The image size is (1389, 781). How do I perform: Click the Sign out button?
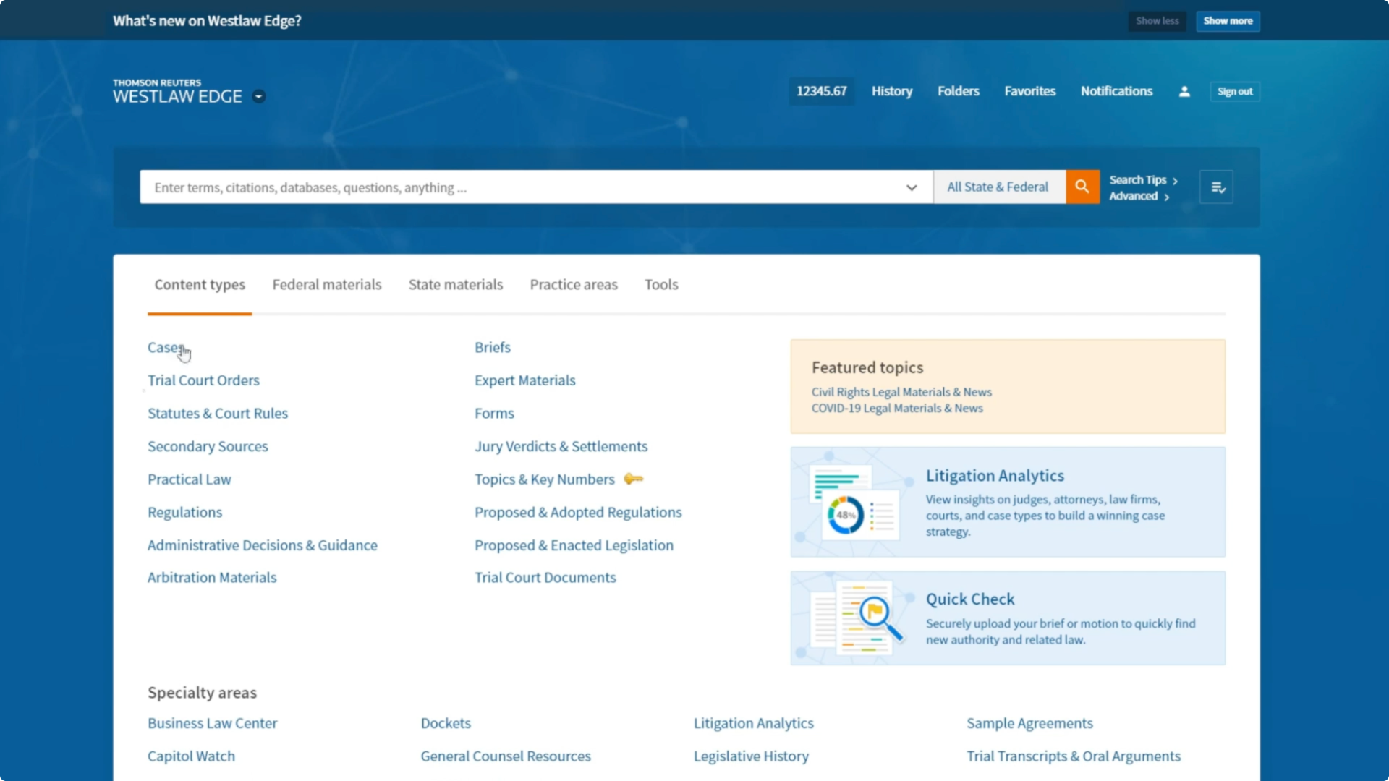point(1234,91)
